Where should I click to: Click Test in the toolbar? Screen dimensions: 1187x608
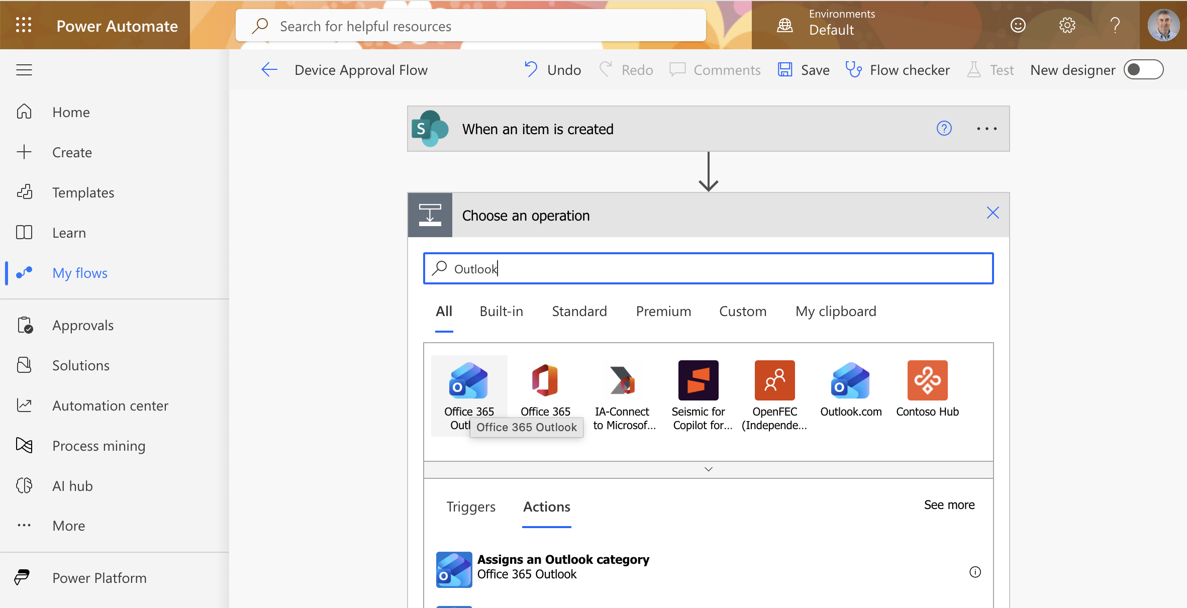coord(990,70)
